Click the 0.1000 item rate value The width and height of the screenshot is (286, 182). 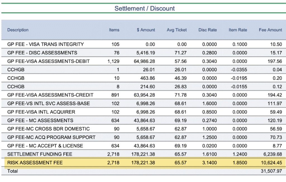click(240, 44)
